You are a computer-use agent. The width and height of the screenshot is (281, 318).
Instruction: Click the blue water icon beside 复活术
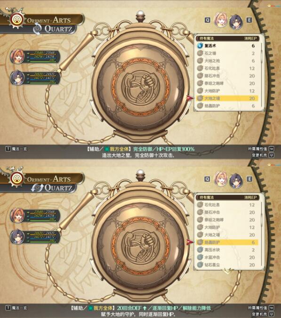[200, 46]
